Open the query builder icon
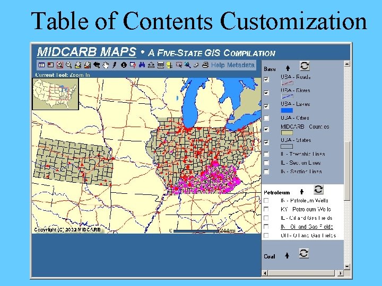The image size is (382, 286). tap(133, 65)
